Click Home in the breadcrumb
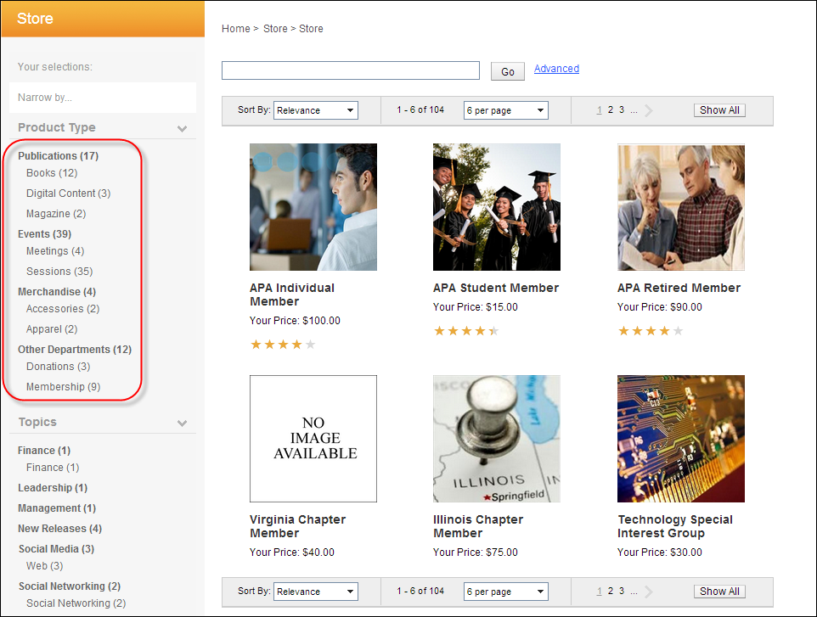This screenshot has height=617, width=817. pyautogui.click(x=235, y=29)
